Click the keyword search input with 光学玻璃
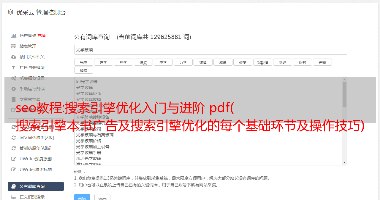 click(210, 50)
